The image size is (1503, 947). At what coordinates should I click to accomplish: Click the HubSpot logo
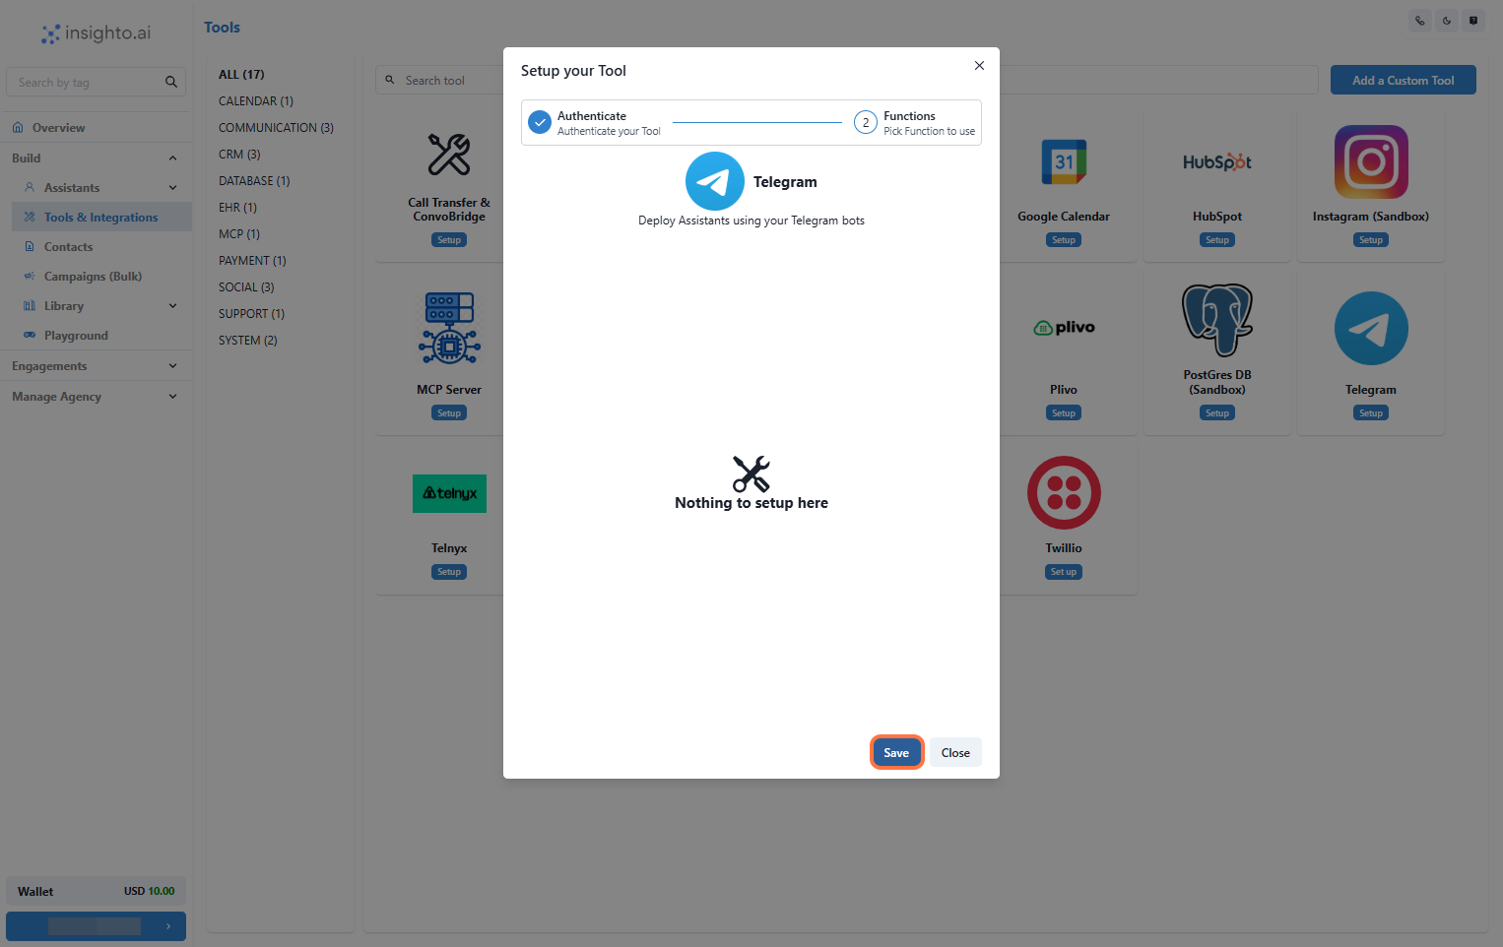[1217, 162]
